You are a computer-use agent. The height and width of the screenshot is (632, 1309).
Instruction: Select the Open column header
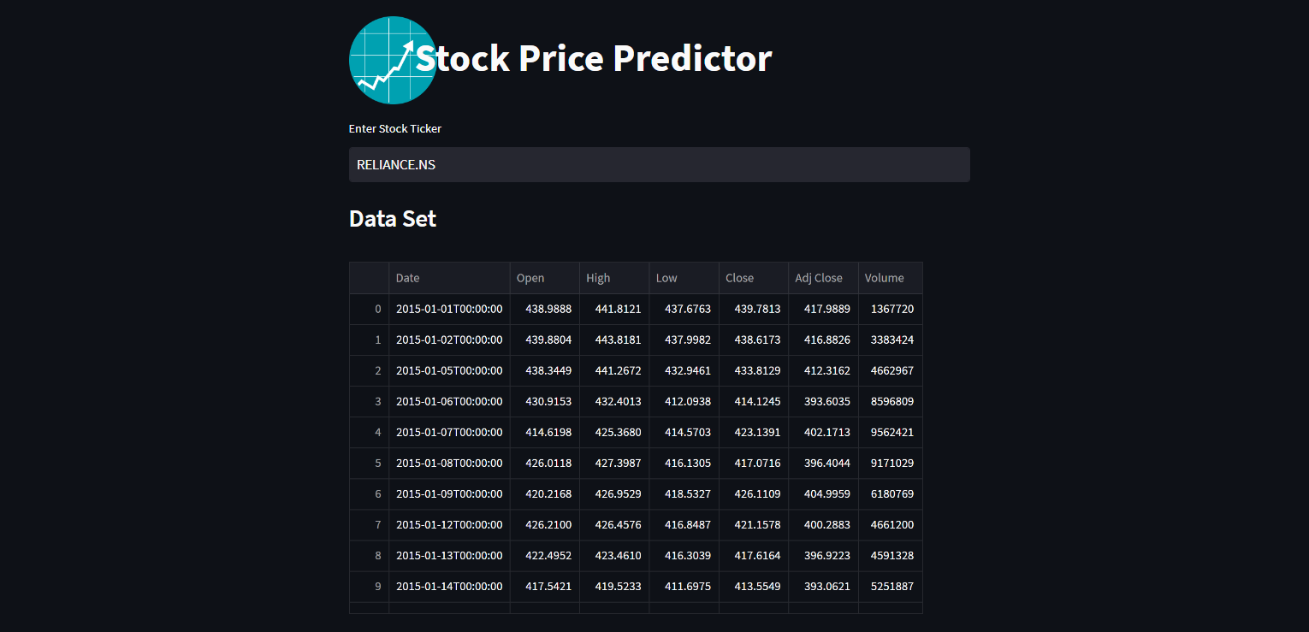530,277
